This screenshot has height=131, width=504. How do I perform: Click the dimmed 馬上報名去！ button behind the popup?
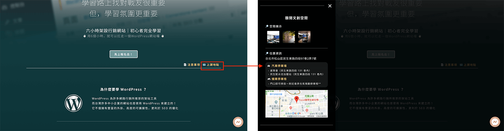(381, 54)
